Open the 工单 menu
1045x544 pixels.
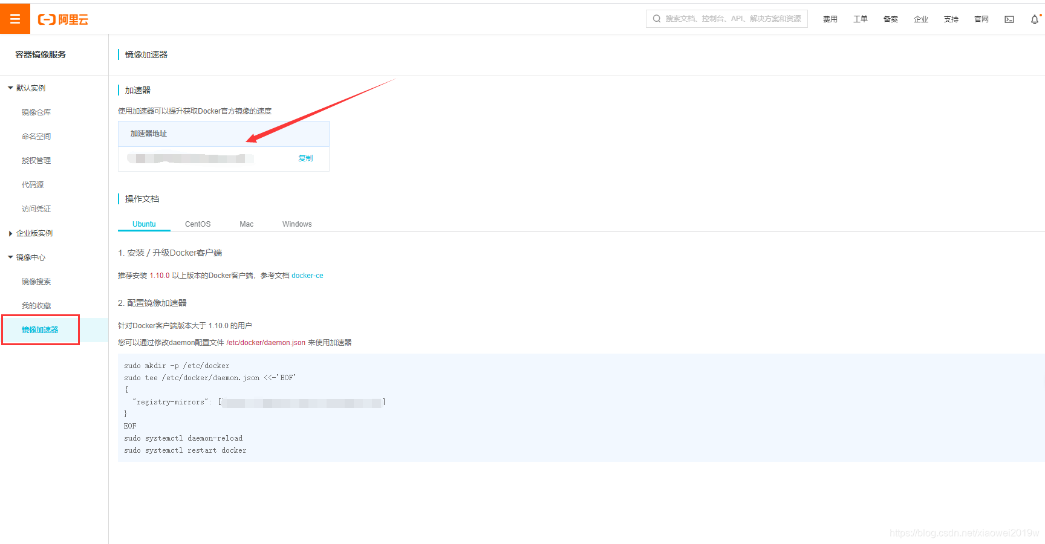pyautogui.click(x=861, y=19)
